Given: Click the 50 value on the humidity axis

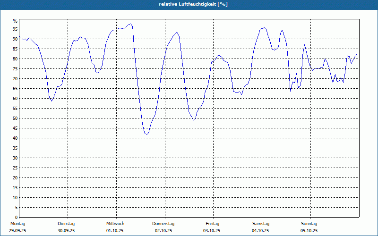Looking at the screenshot, I should tap(15, 118).
